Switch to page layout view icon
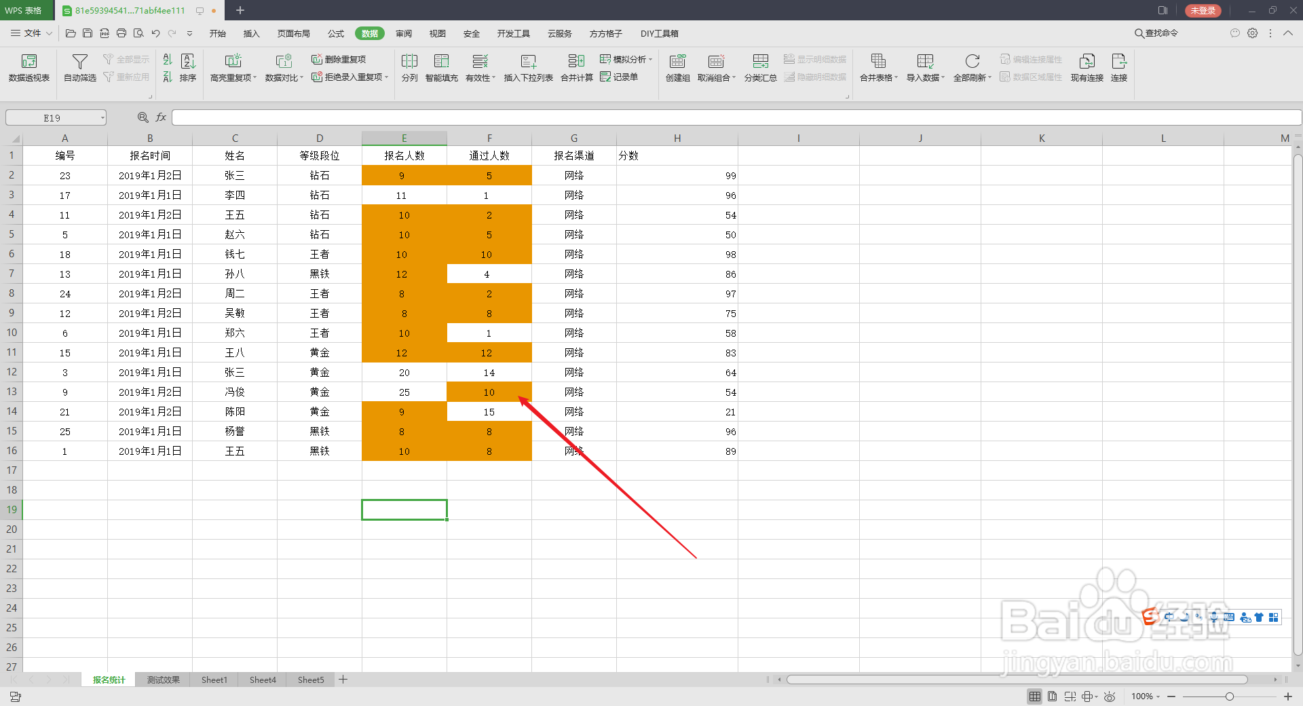Viewport: 1303px width, 706px height. pyautogui.click(x=1052, y=696)
